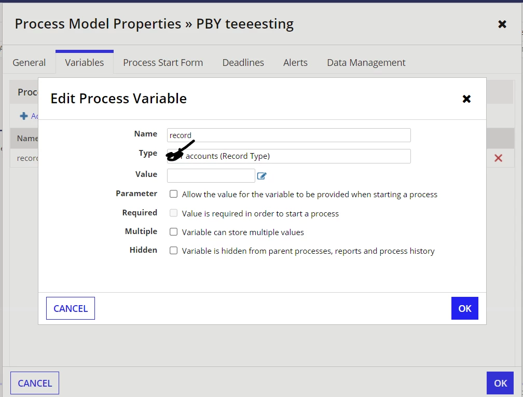
Task: Open the Process Start Form tab
Action: point(163,62)
